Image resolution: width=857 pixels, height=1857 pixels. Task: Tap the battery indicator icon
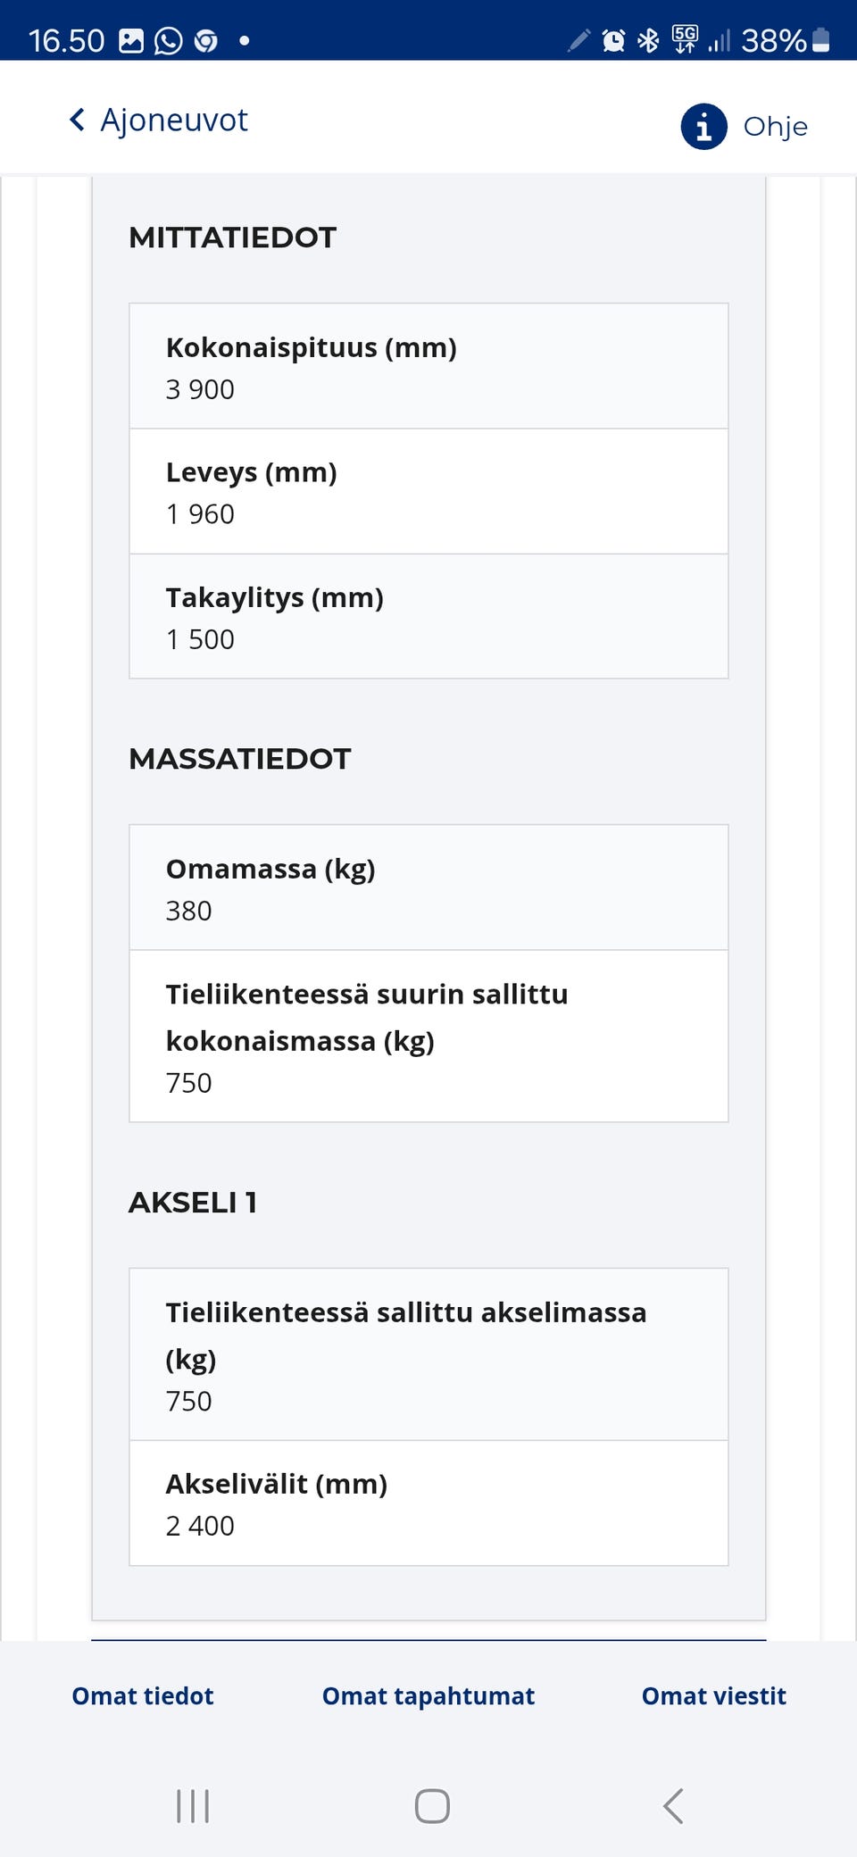point(822,40)
